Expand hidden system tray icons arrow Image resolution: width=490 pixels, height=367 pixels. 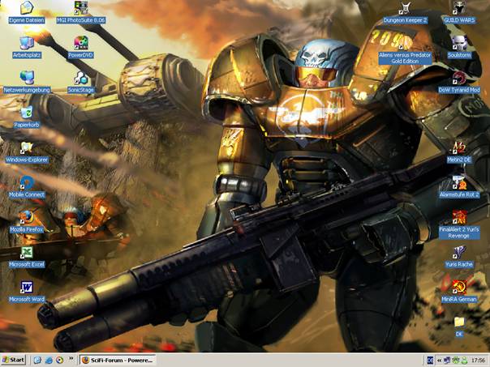[439, 359]
